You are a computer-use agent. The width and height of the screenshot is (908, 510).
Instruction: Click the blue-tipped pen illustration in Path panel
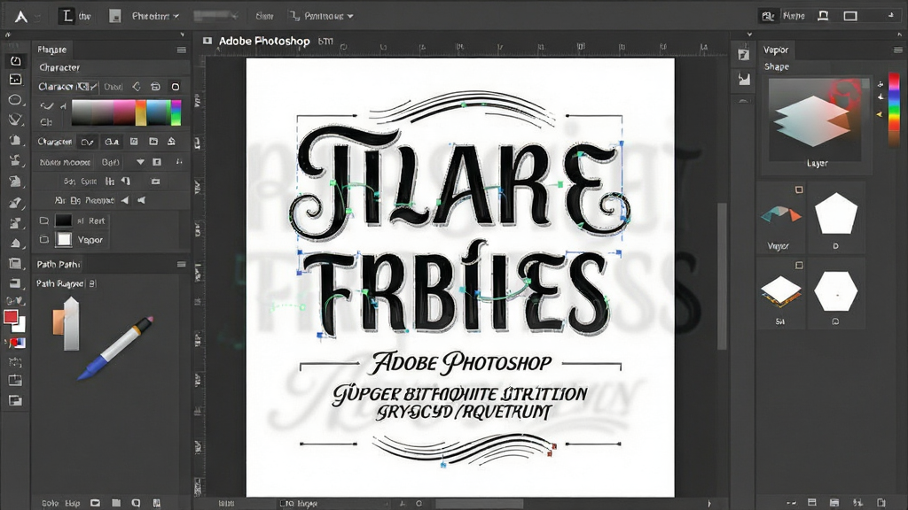(x=115, y=348)
